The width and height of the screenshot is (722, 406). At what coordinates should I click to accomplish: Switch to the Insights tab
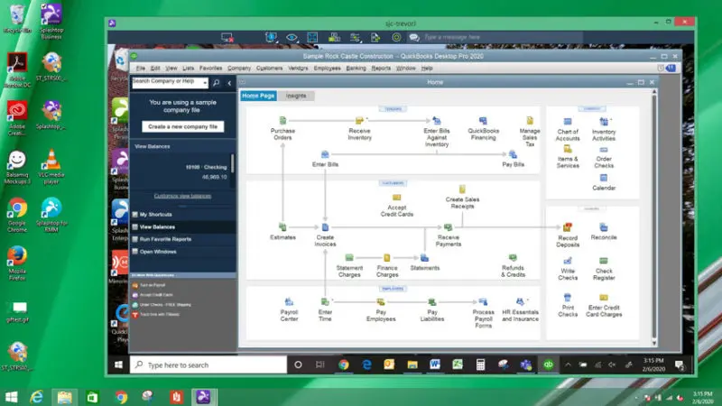pos(296,96)
